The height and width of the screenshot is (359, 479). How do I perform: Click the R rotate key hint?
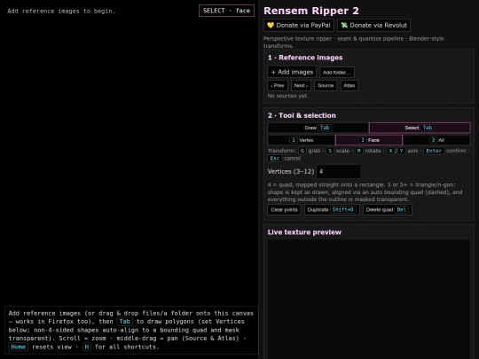359,151
